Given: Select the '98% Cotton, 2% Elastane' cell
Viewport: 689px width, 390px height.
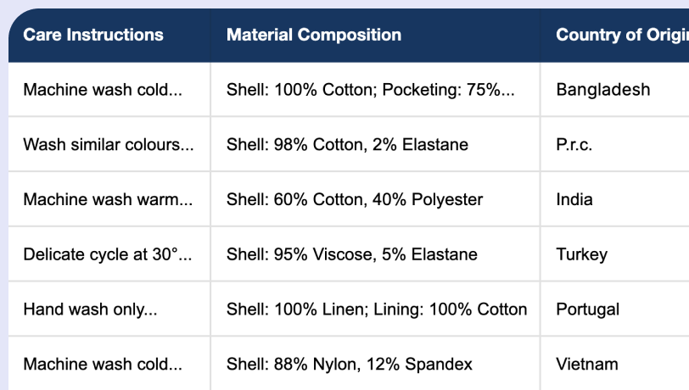Looking at the screenshot, I should [347, 145].
